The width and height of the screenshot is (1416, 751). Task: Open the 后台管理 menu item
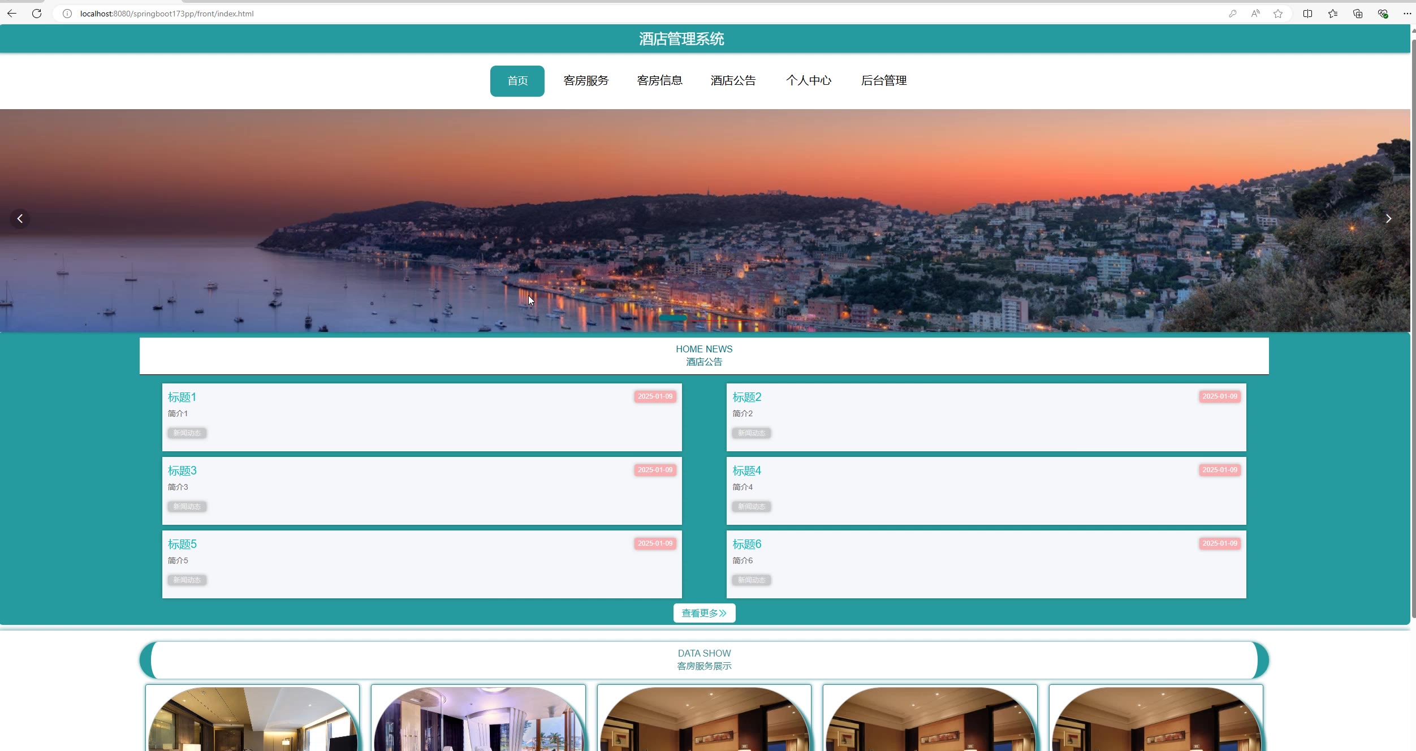coord(884,81)
